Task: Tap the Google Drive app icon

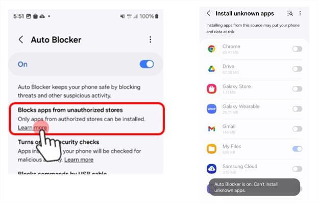Action: point(211,69)
